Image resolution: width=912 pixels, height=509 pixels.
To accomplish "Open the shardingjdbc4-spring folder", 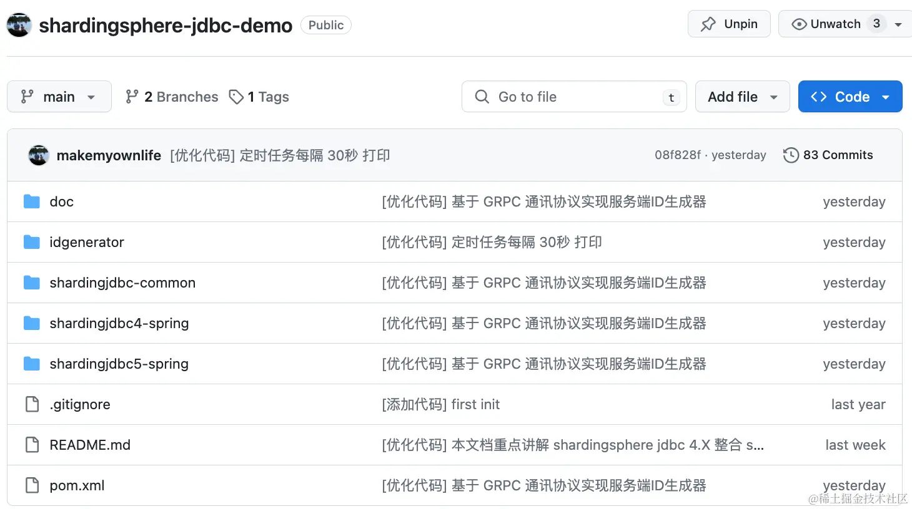I will point(119,323).
